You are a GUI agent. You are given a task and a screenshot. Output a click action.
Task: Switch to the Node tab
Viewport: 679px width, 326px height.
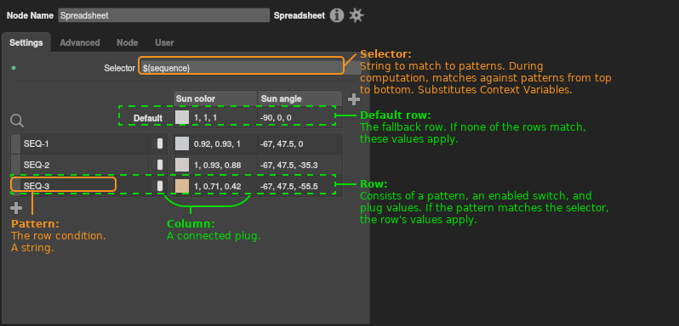[x=128, y=42]
